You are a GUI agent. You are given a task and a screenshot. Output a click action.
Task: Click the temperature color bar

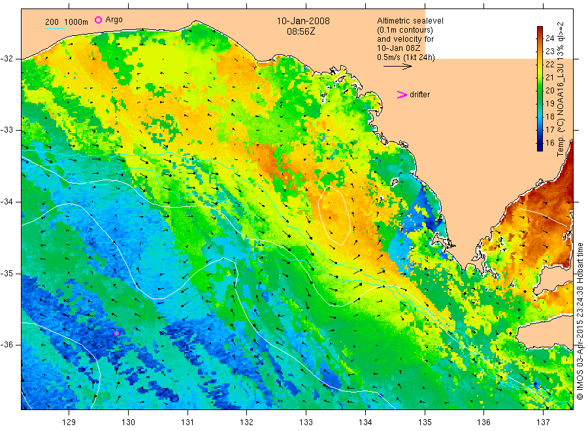(x=540, y=88)
